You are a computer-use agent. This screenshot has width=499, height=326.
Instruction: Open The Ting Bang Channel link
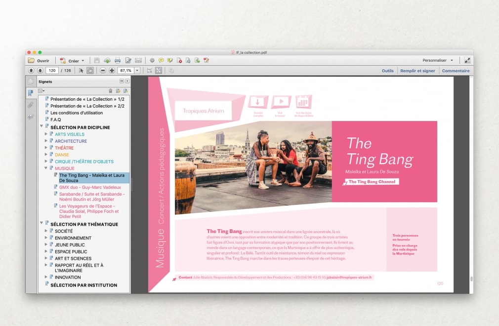click(373, 182)
